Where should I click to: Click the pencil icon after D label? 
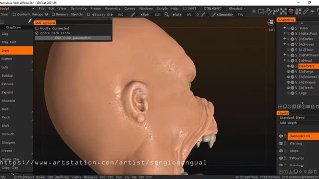pos(203,14)
